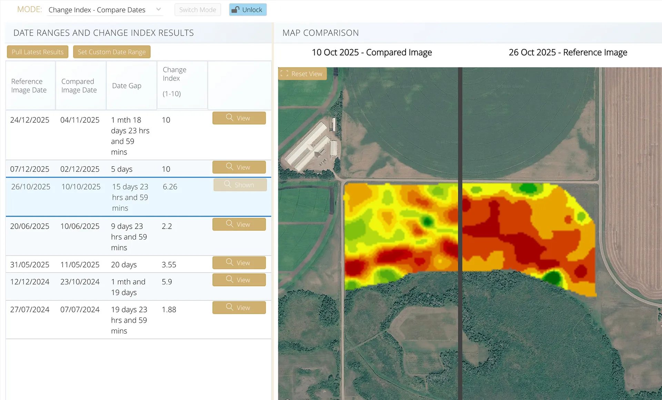This screenshot has height=400, width=662.
Task: Click the '10 Oct 2025 - Compared Image' label
Action: [372, 52]
